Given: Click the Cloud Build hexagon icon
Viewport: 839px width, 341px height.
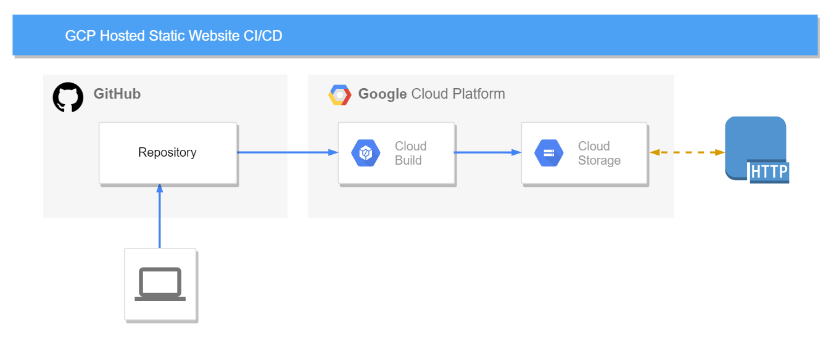Looking at the screenshot, I should pos(366,153).
